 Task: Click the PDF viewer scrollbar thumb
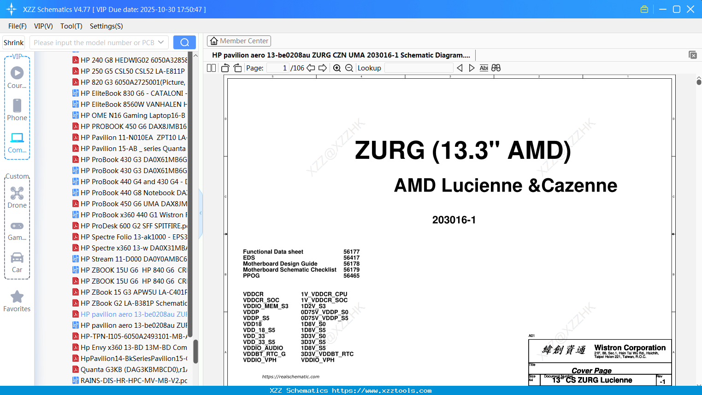click(x=699, y=82)
